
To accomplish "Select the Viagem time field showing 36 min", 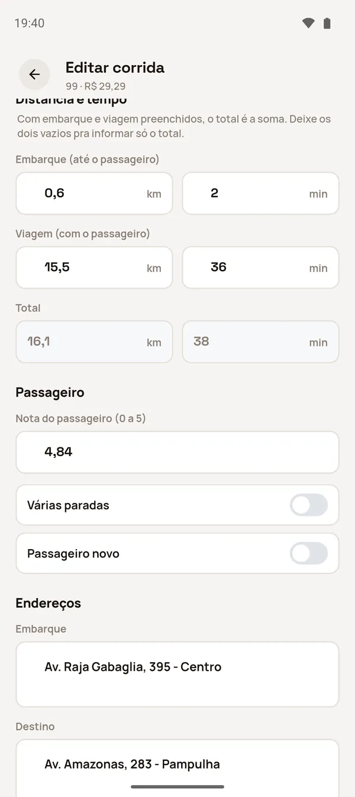I will click(260, 267).
